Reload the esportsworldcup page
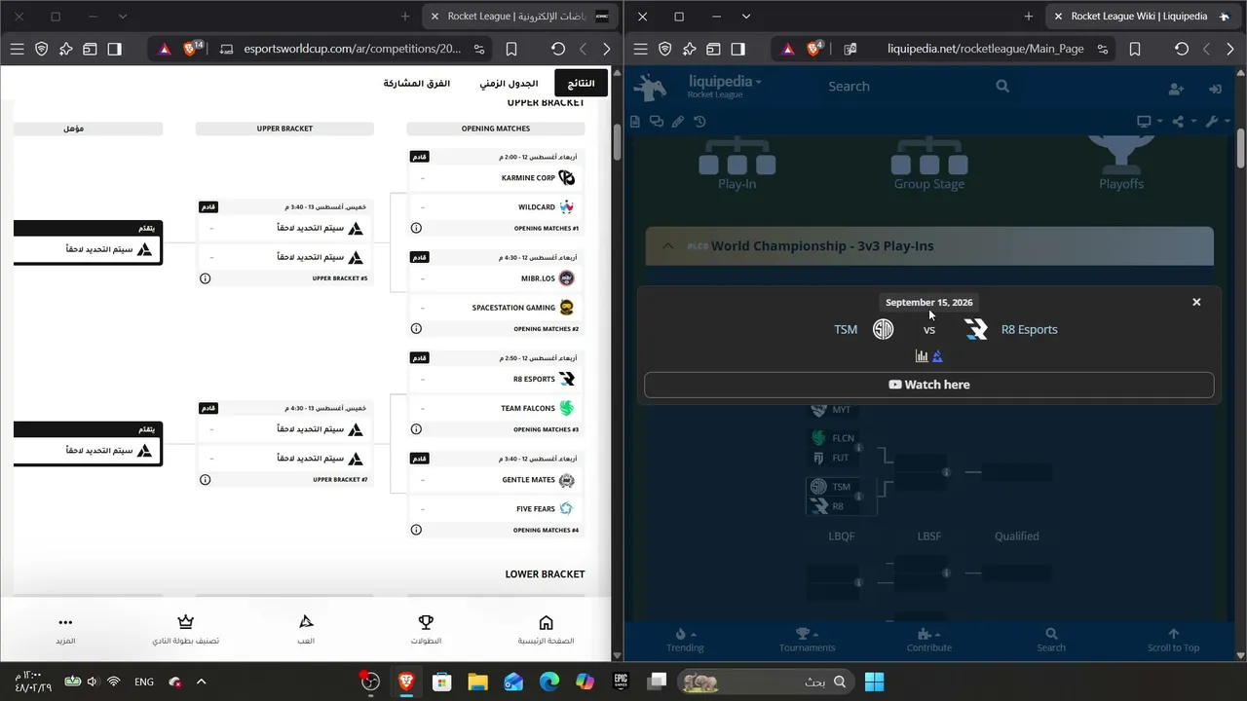Screen dimensions: 1247x701 (x=557, y=49)
